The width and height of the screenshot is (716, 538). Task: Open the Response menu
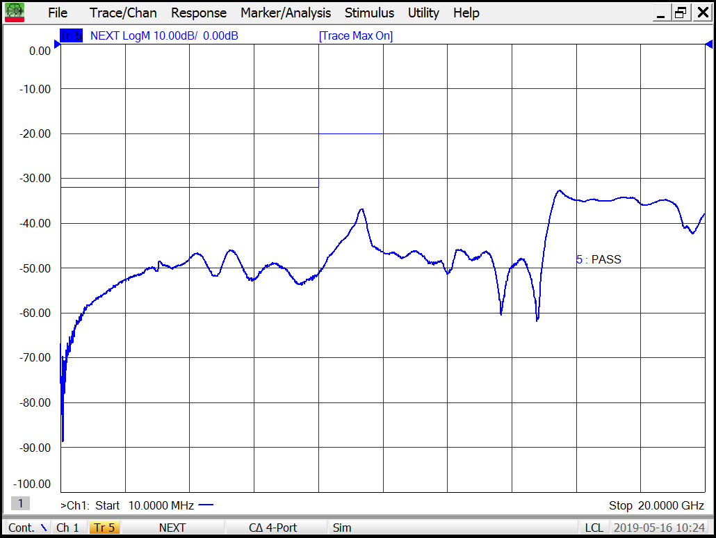pyautogui.click(x=199, y=13)
